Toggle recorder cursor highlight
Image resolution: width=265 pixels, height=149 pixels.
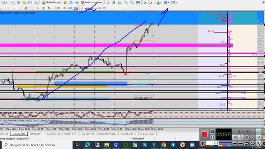(253, 137)
